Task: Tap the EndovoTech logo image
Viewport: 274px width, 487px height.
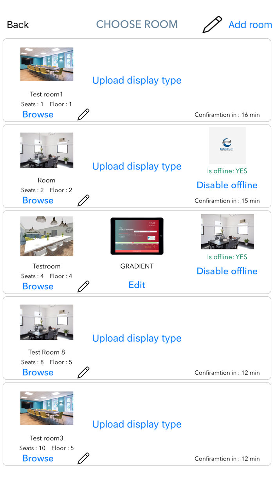Action: tap(227, 145)
